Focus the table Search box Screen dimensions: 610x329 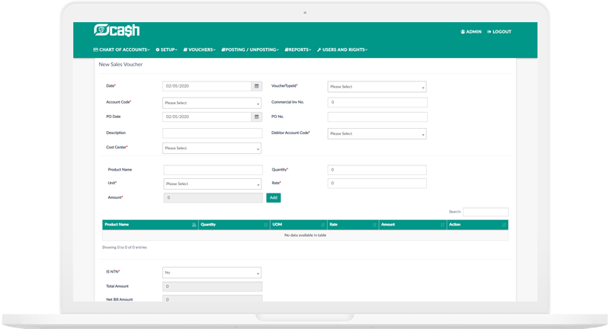point(486,212)
